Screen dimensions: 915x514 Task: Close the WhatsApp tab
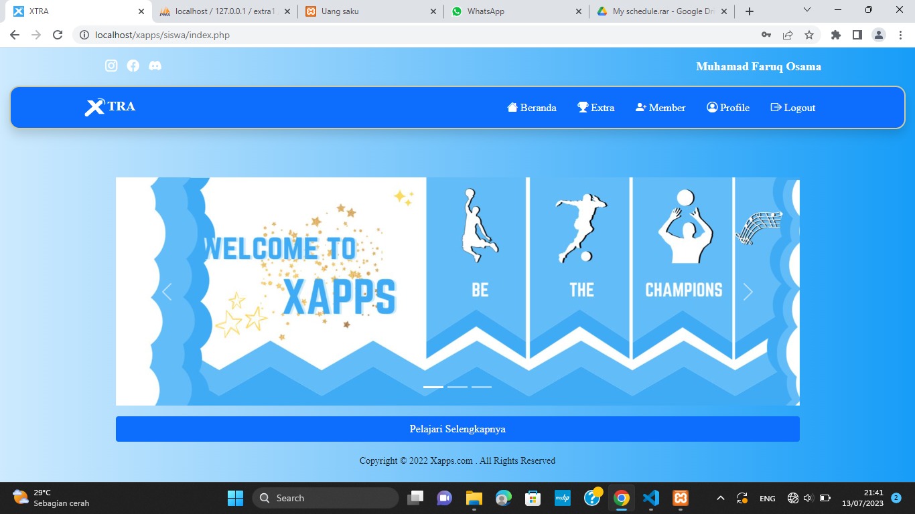tap(579, 11)
